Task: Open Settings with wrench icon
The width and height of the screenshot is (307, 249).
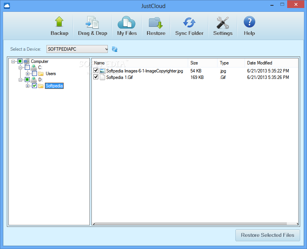Action: pyautogui.click(x=223, y=26)
